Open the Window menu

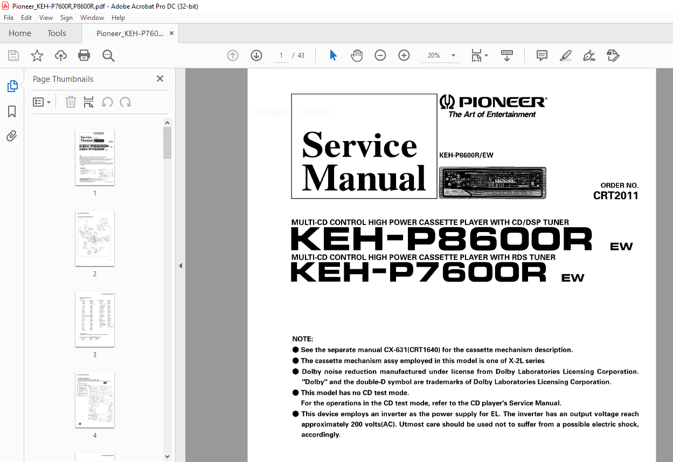pos(92,18)
